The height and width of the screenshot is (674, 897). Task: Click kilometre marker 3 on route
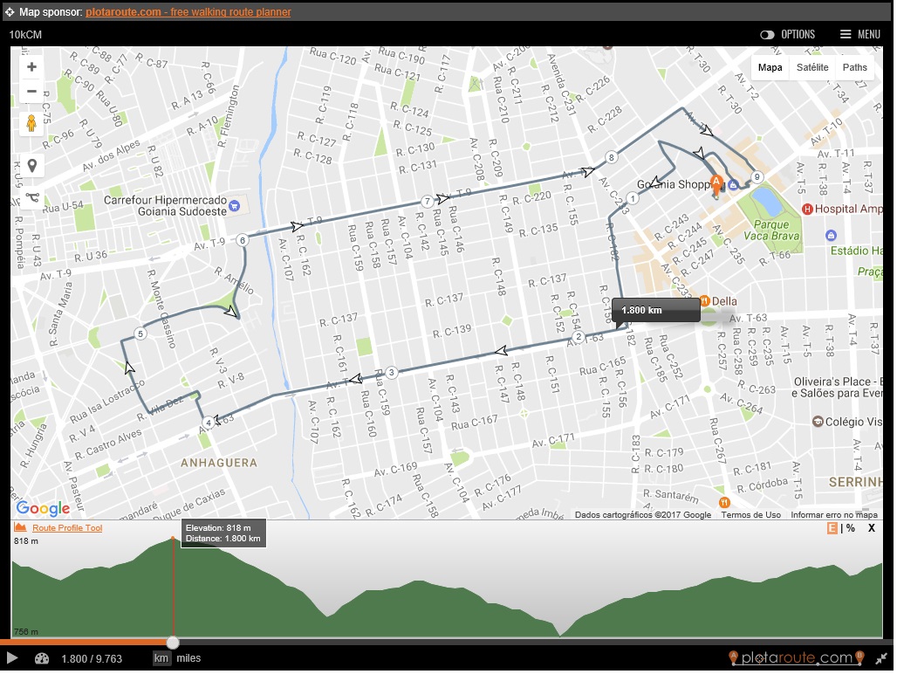point(391,373)
